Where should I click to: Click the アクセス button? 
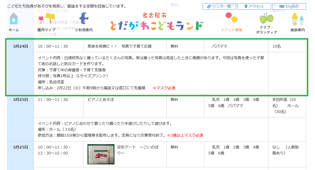254,6
